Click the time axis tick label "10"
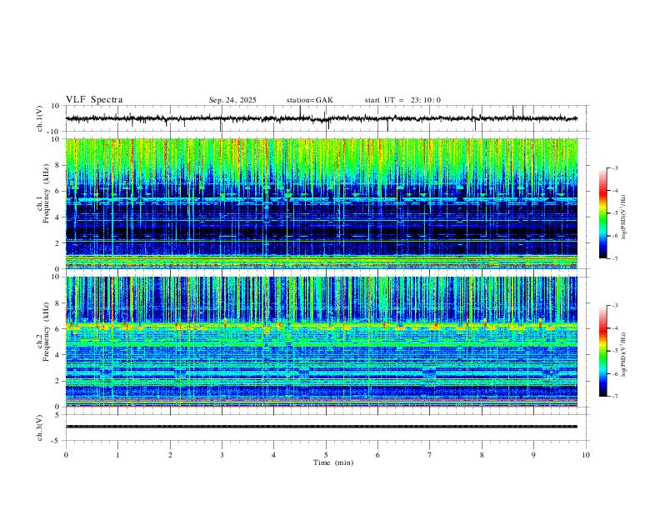 (x=586, y=455)
